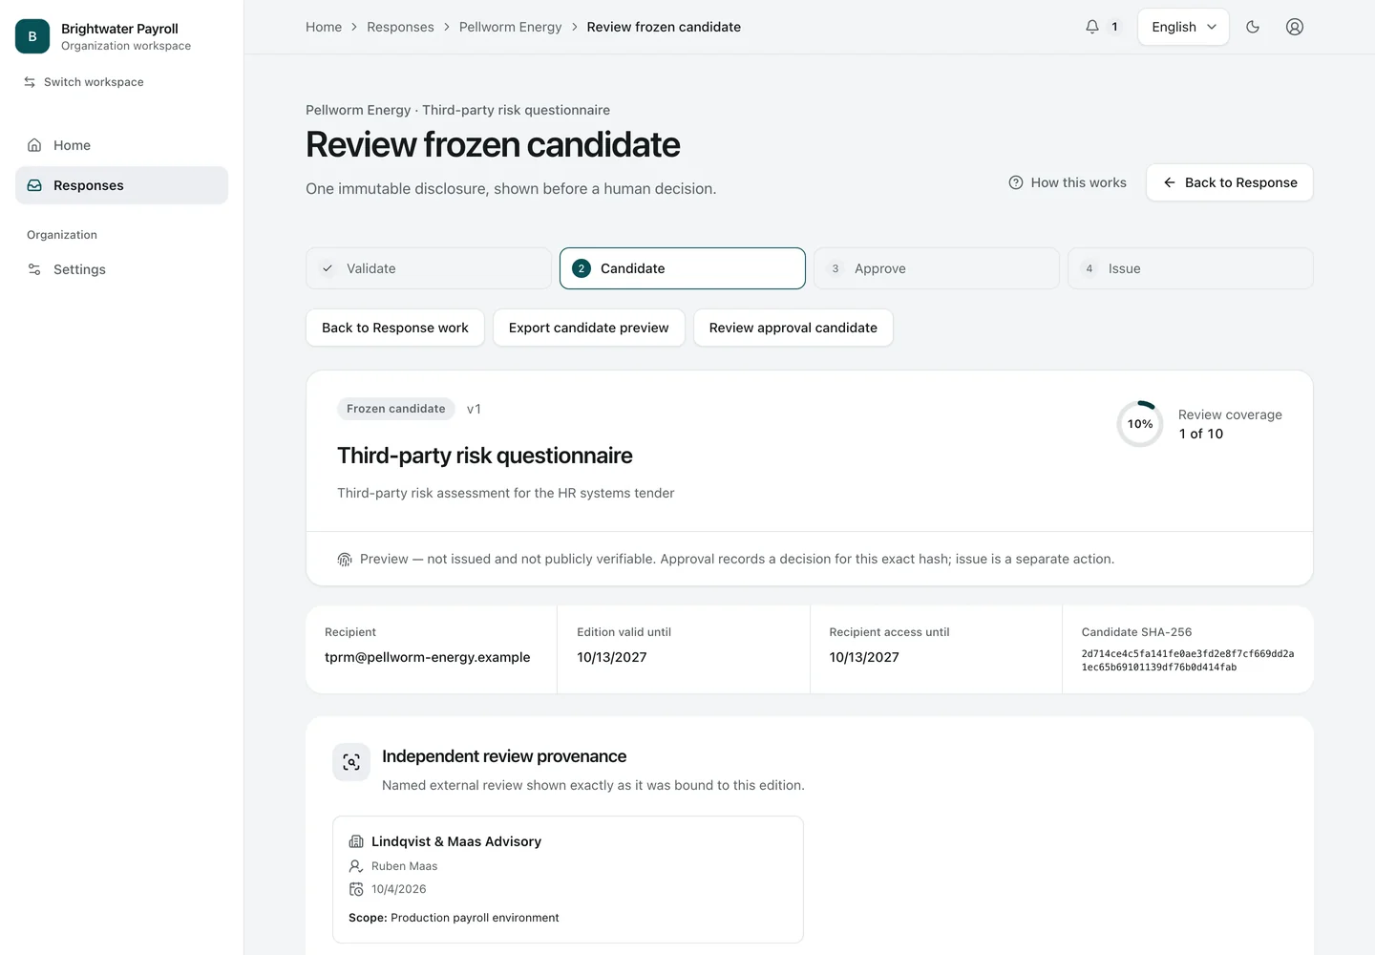Select the Candidate step
Viewport: 1375px width, 955px height.
pos(683,268)
